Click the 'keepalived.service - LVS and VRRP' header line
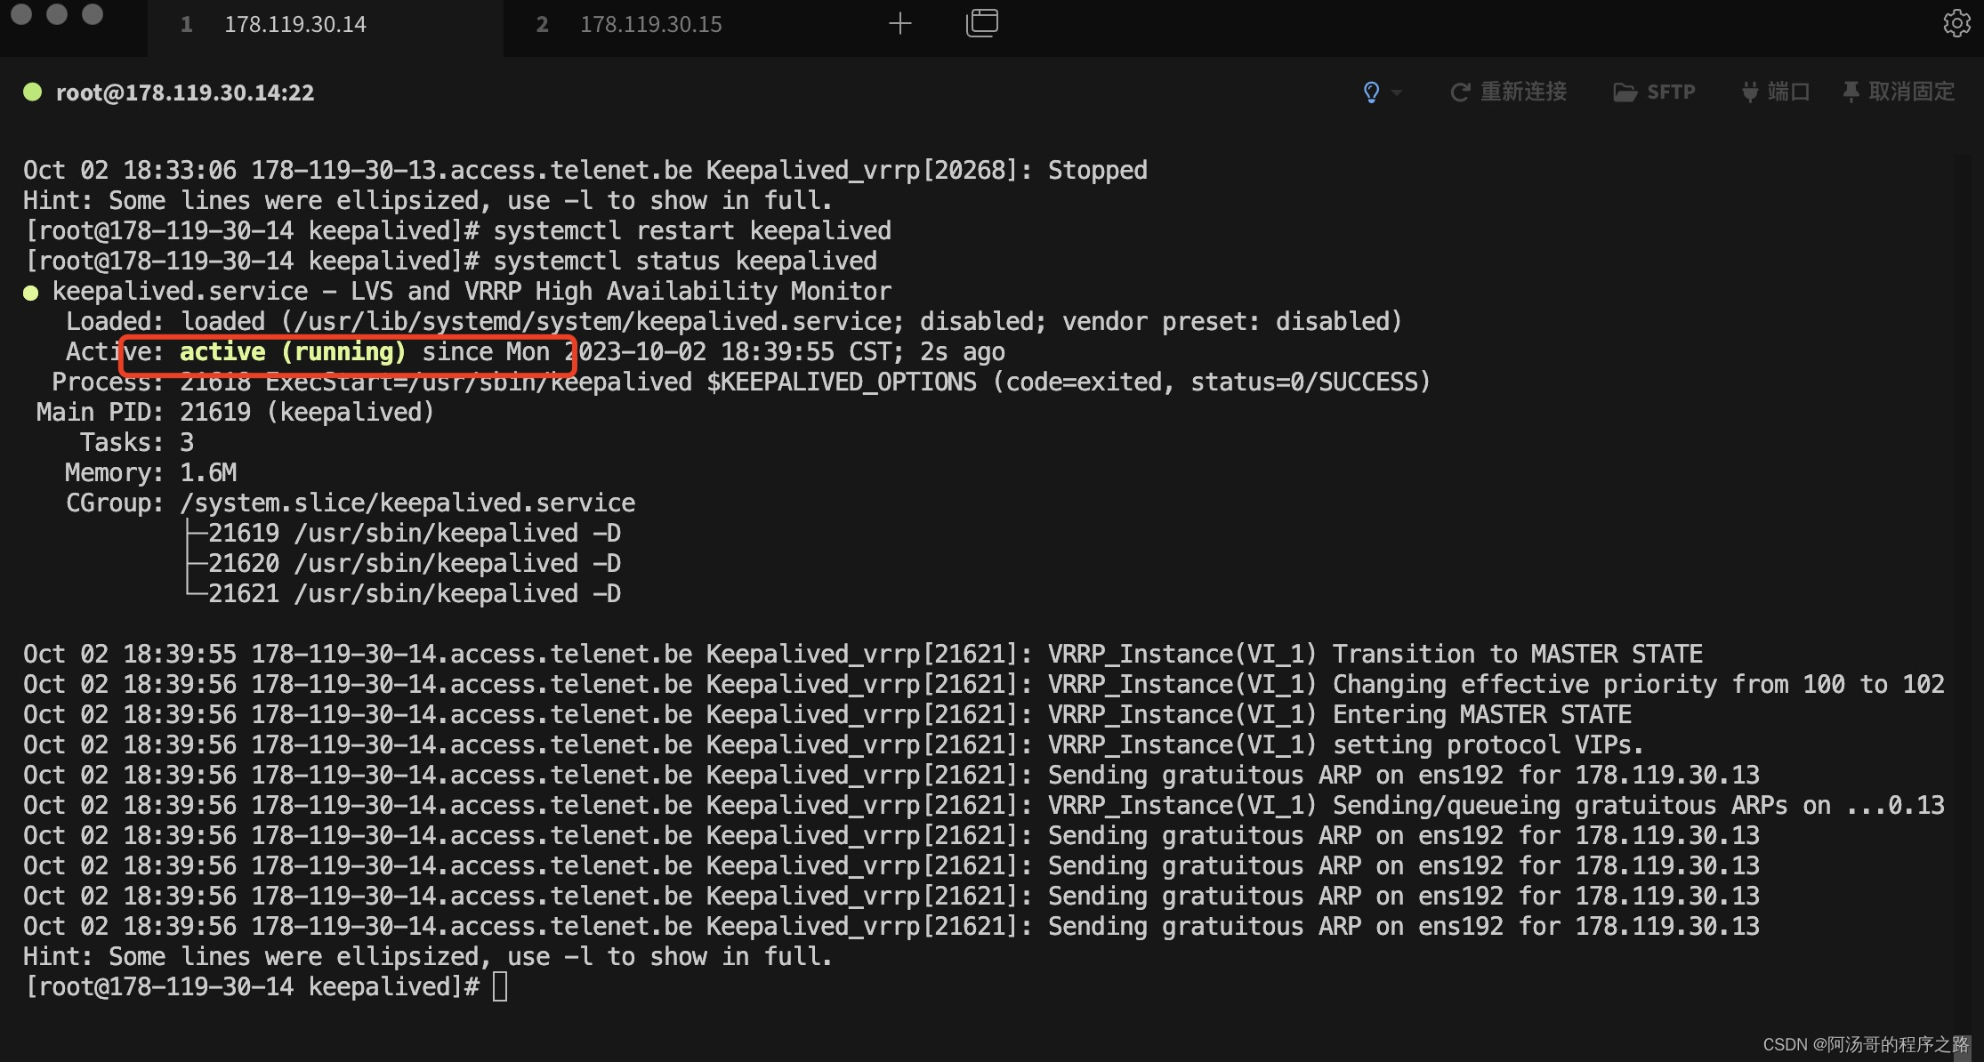The height and width of the screenshot is (1062, 1984). [x=457, y=291]
